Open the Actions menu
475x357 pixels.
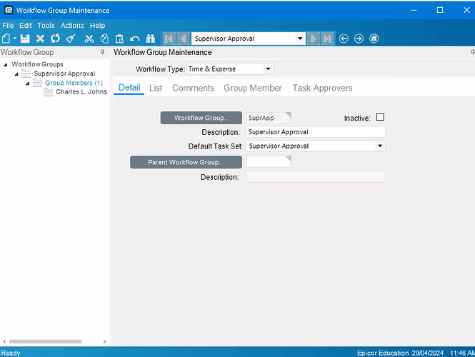pyautogui.click(x=72, y=26)
